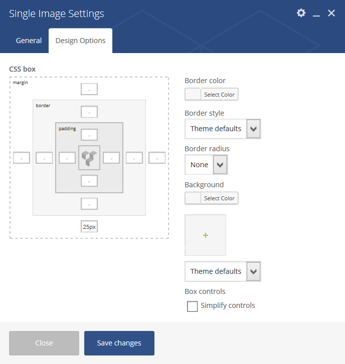Screen dimensions: 345x364
Task: Click the CSS box heading
Action: coord(23,69)
